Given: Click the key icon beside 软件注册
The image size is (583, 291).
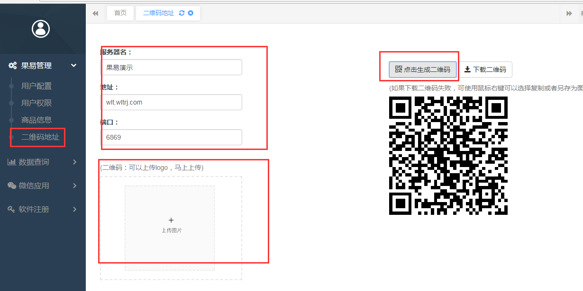Looking at the screenshot, I should click(11, 209).
